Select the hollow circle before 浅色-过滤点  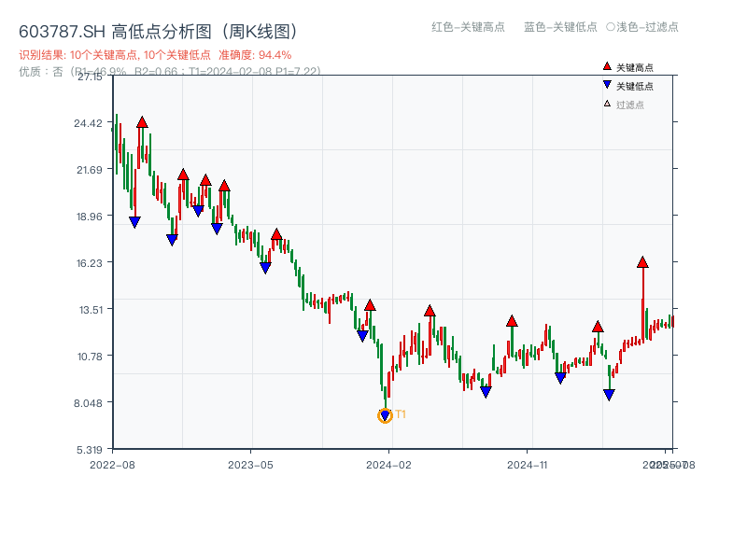[610, 27]
